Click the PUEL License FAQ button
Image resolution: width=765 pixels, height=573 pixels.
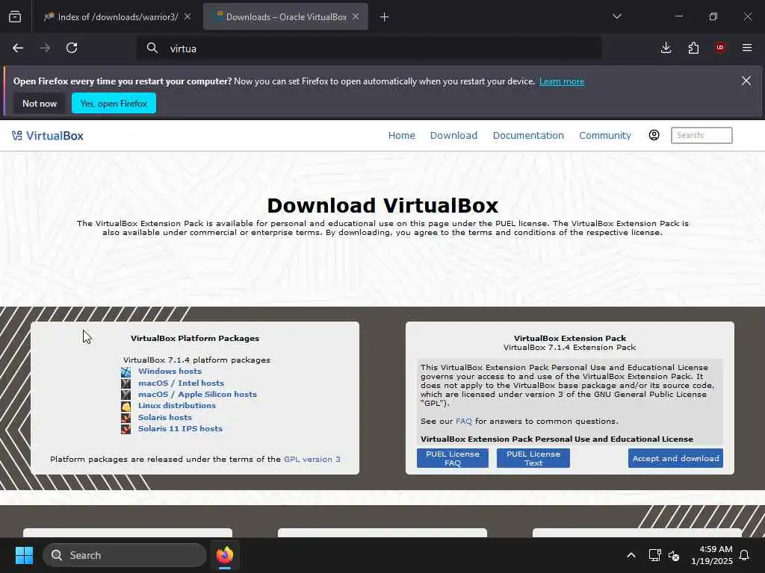(453, 458)
